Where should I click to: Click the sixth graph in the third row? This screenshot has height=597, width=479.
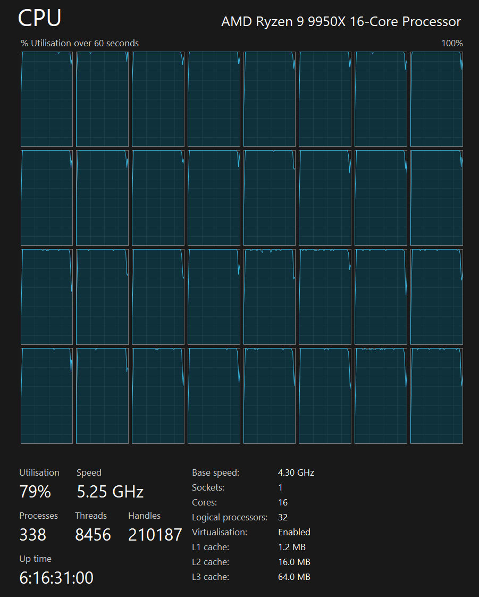(325, 297)
